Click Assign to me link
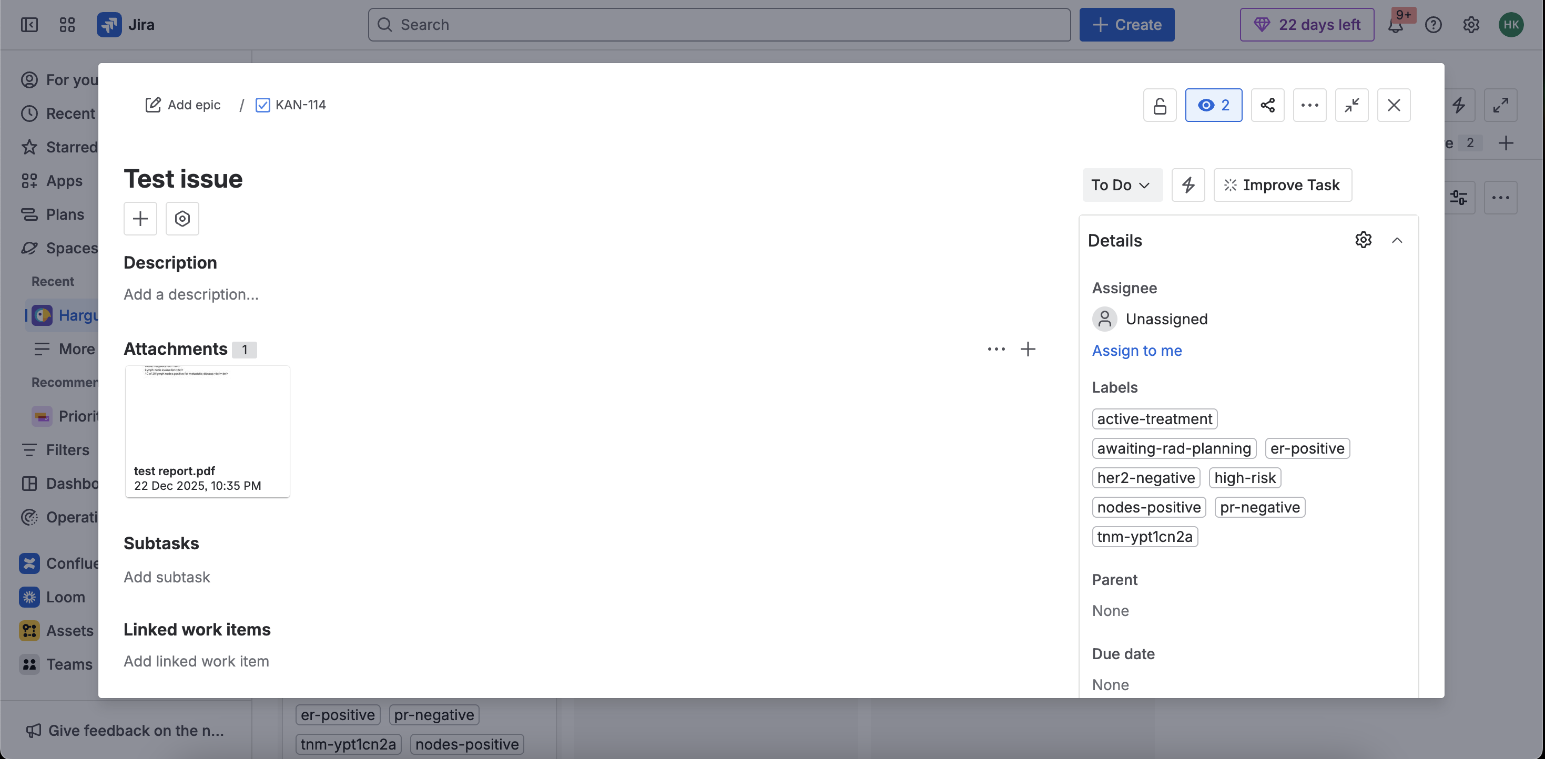 click(x=1136, y=350)
